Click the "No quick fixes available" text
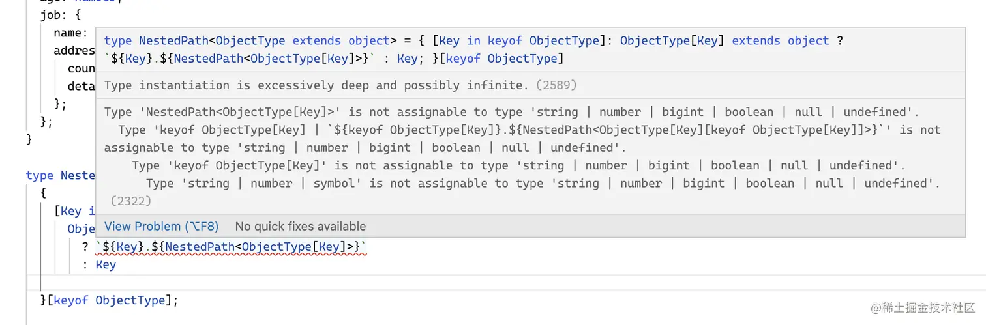This screenshot has height=325, width=986. pos(300,227)
